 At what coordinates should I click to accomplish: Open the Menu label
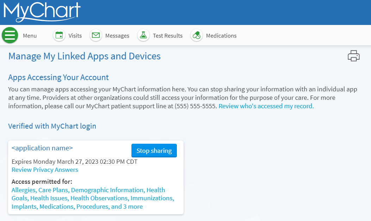pos(30,35)
